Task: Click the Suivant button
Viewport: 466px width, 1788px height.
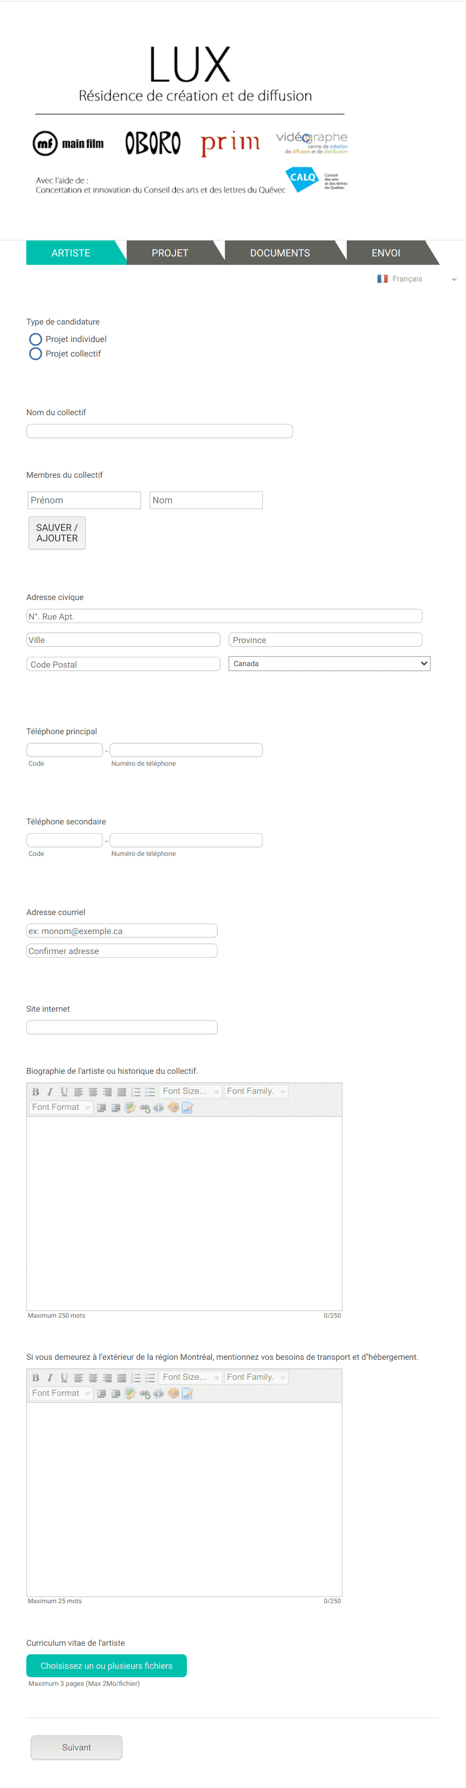Action: click(x=76, y=1748)
